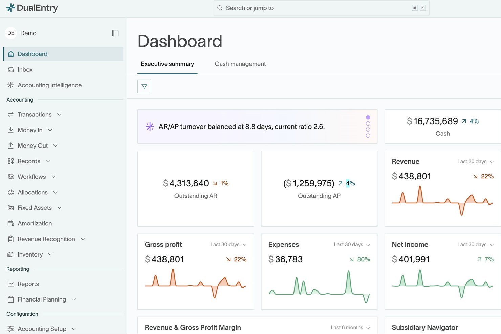This screenshot has width=501, height=334.
Task: Click the Demo workspace name
Action: (28, 33)
